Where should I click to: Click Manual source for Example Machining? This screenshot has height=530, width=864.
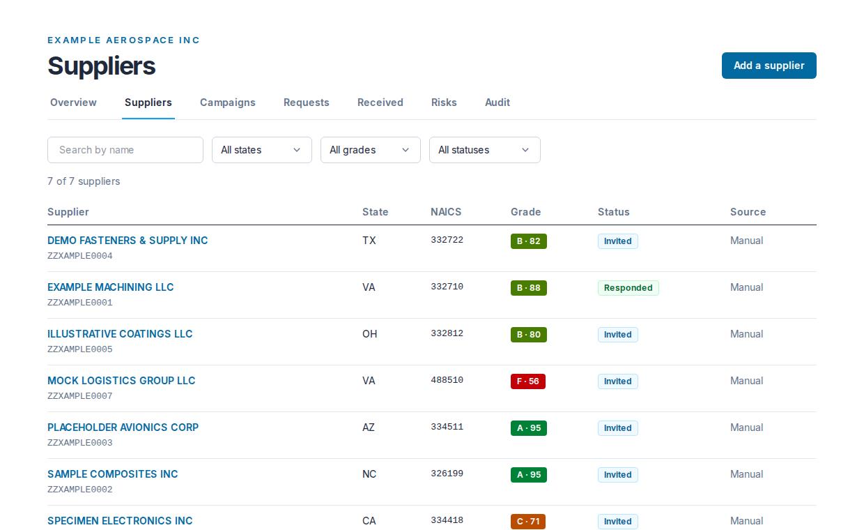coord(747,287)
